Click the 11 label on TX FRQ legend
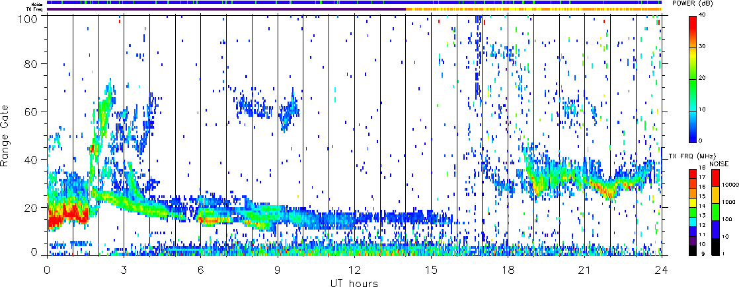Image resolution: width=739 pixels, height=287 pixels. tap(702, 234)
